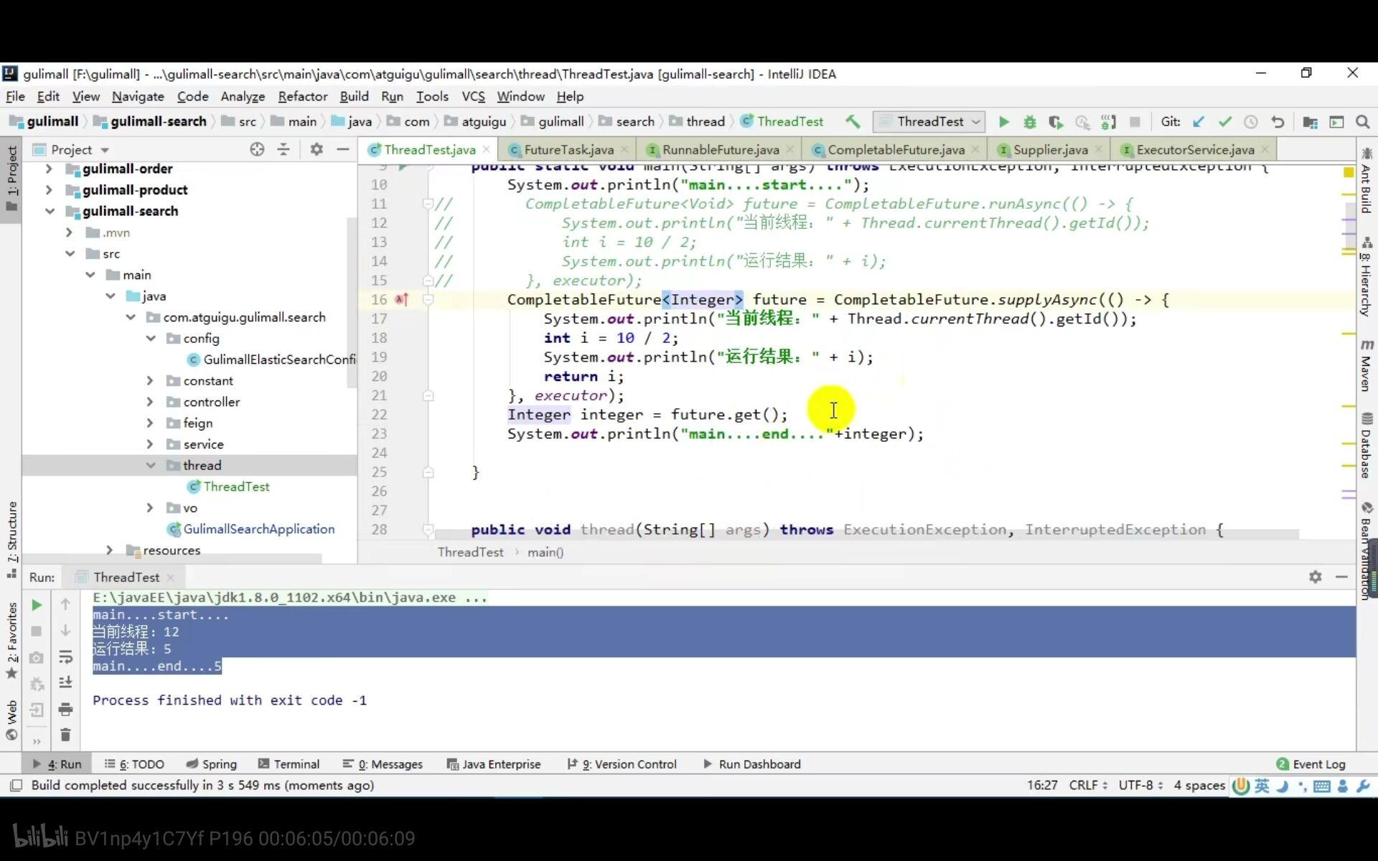Toggle tool window quick access button

(x=15, y=785)
